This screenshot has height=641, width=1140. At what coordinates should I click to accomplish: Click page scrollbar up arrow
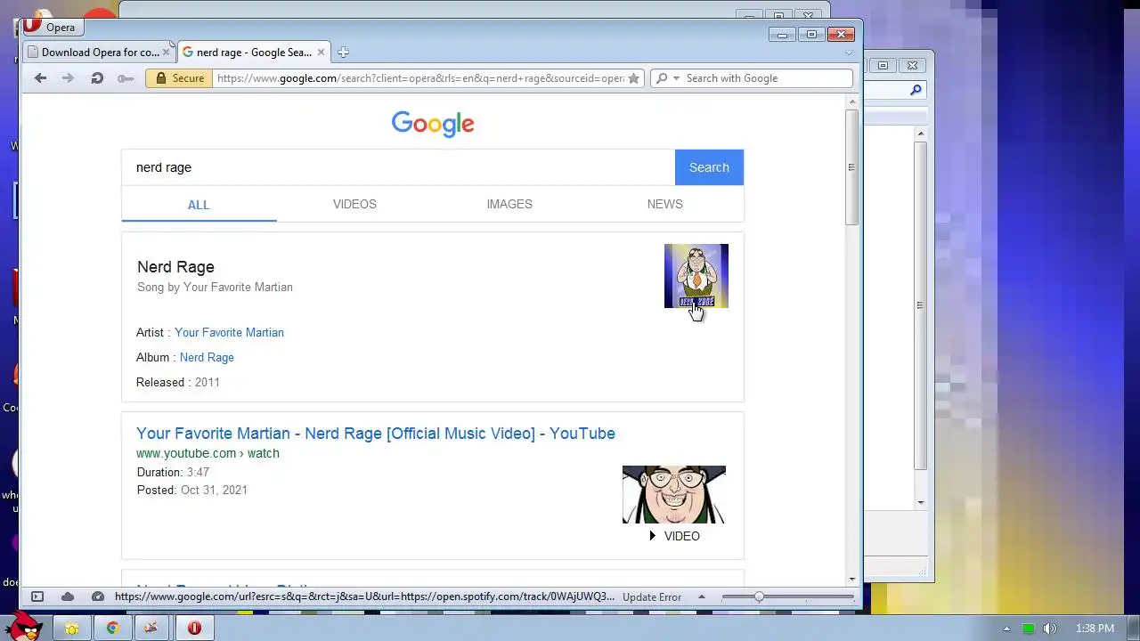851,101
